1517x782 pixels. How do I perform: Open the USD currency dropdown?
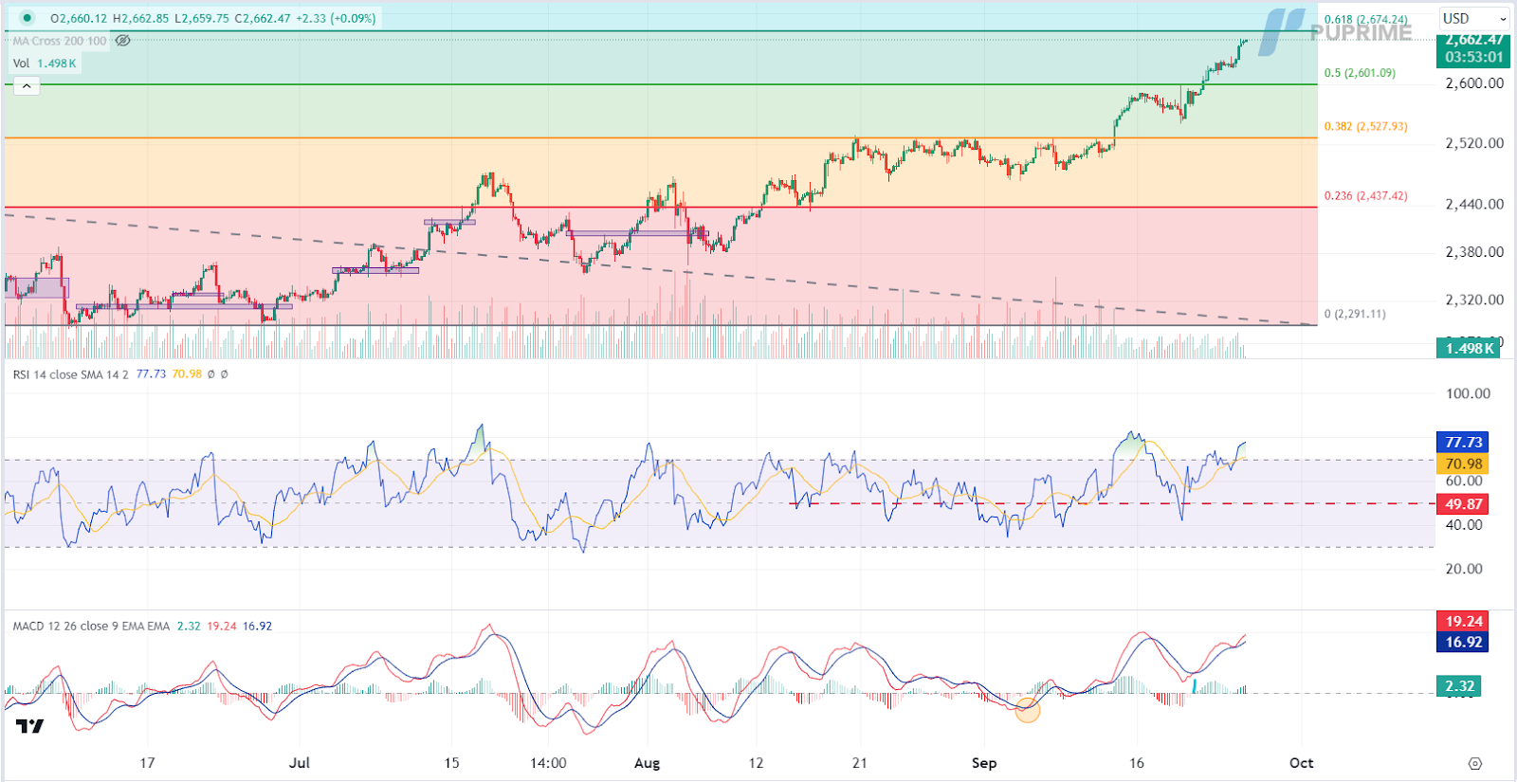point(1474,18)
